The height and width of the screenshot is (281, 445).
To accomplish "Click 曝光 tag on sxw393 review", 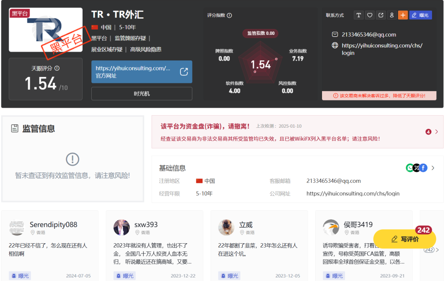I will 125,276.
